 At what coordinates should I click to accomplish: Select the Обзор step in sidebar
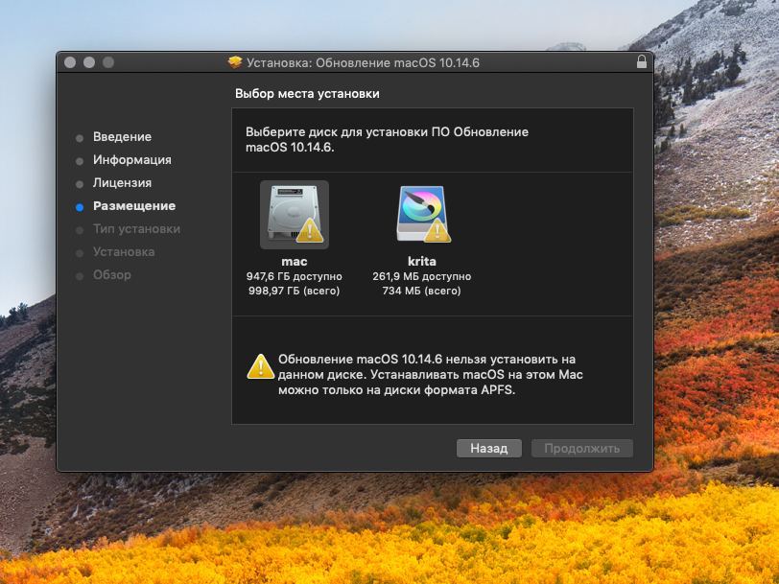[112, 274]
